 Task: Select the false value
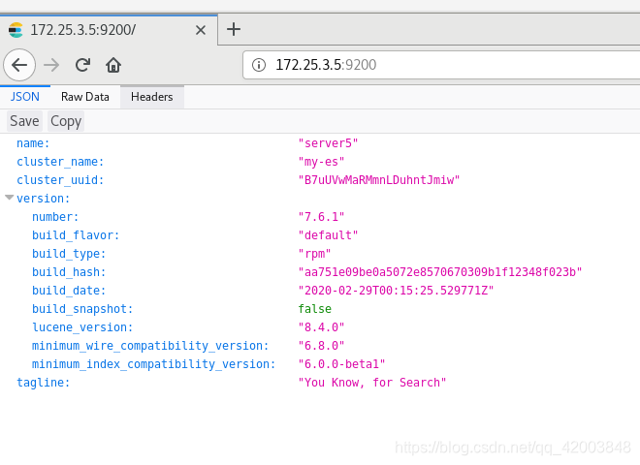tap(315, 309)
